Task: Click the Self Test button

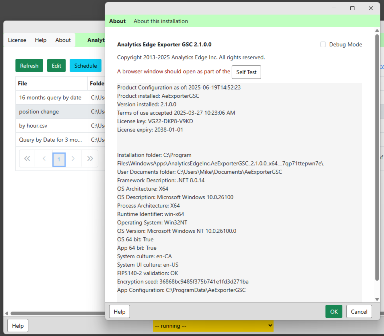Action: click(x=246, y=72)
